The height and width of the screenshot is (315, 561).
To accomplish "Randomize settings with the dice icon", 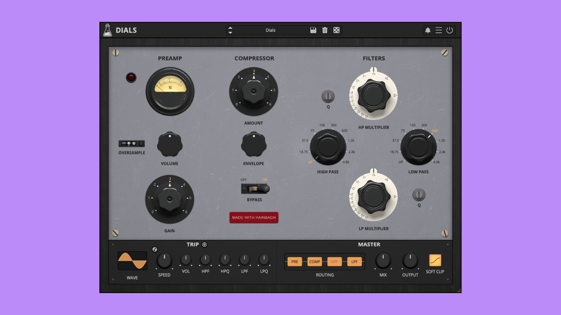I will tap(336, 30).
